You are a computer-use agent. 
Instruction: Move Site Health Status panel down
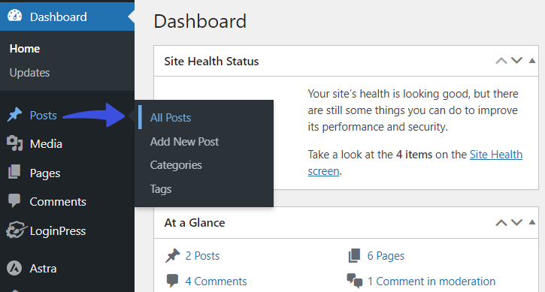517,61
